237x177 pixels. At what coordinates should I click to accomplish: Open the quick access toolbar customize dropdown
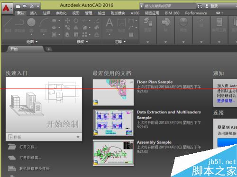tap(38, 6)
